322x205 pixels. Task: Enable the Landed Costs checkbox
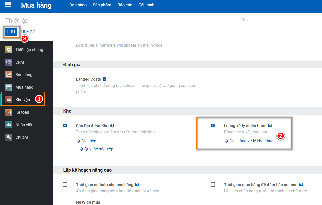click(65, 79)
